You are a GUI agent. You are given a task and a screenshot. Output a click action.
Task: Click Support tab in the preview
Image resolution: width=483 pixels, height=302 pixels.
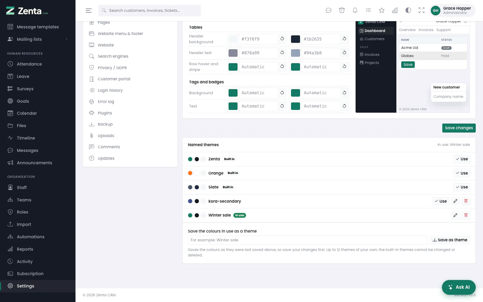(443, 30)
